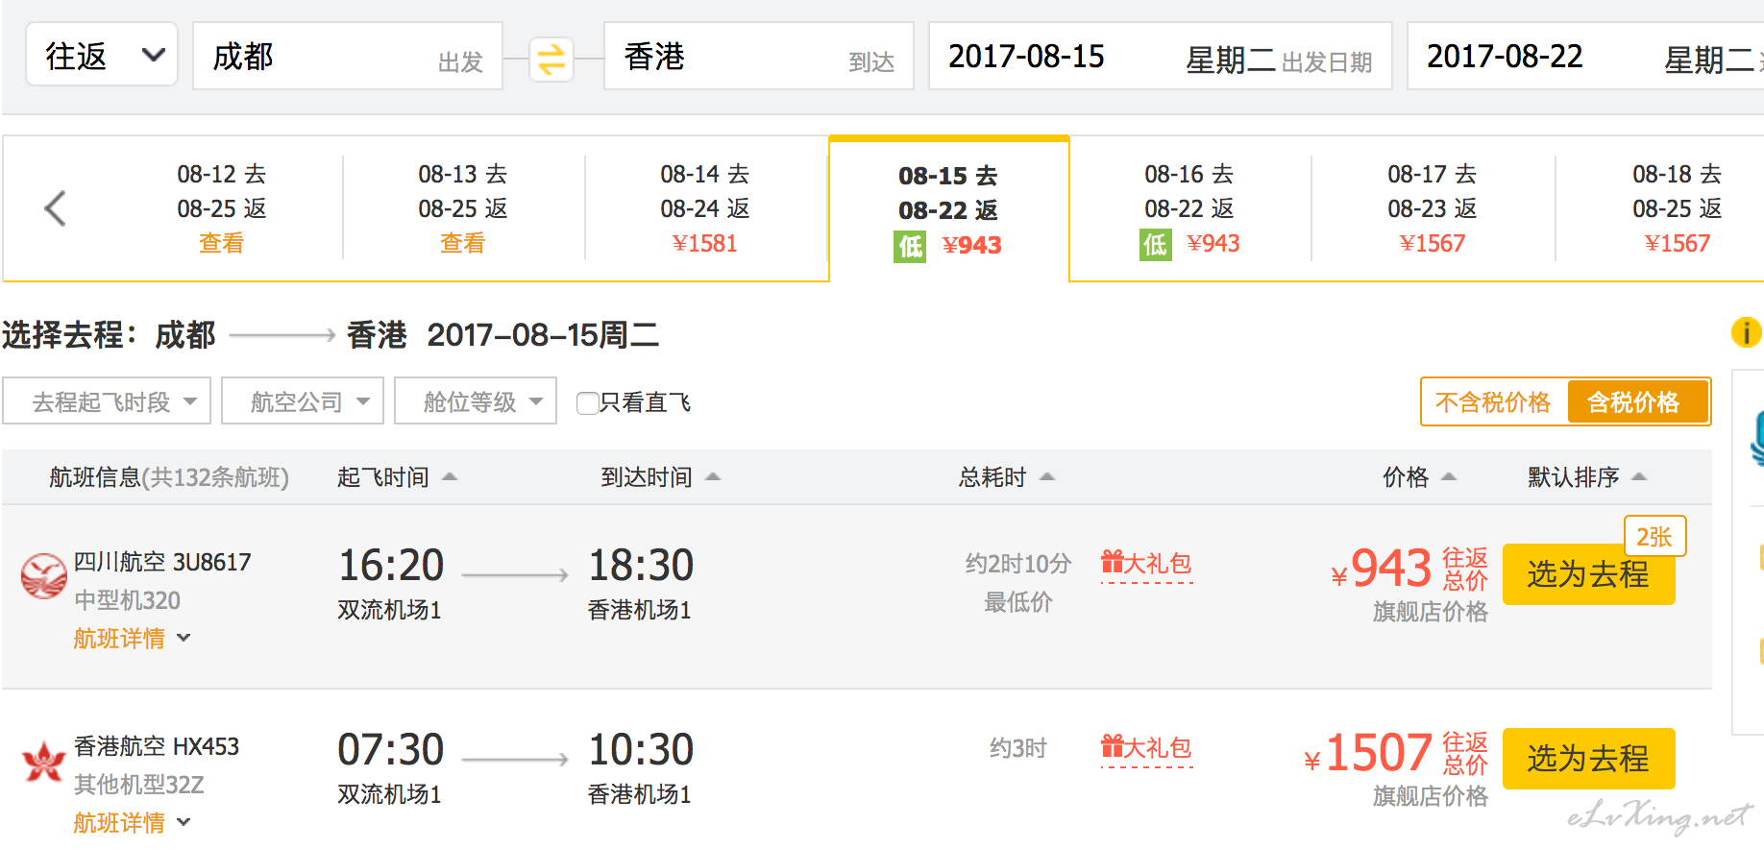Open departure date field 2017-08-15
Image resolution: width=1764 pixels, height=849 pixels.
tap(1160, 56)
